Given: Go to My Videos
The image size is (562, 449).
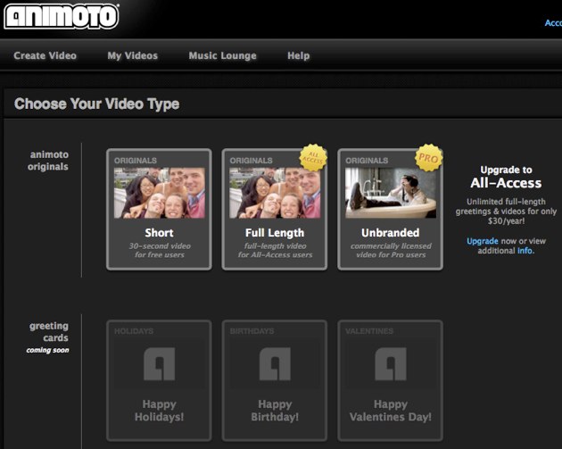Looking at the screenshot, I should (x=133, y=55).
